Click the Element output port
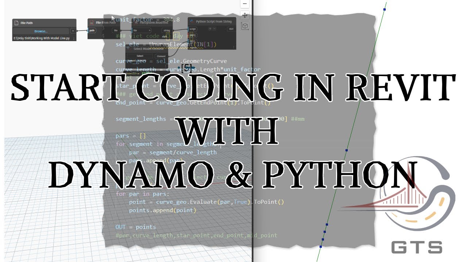Image resolution: width=467 pixels, height=262 pixels. tap(161, 56)
